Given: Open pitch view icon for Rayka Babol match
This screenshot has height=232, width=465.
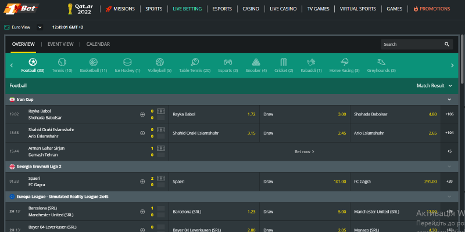Looking at the screenshot, I should pyautogui.click(x=161, y=111).
